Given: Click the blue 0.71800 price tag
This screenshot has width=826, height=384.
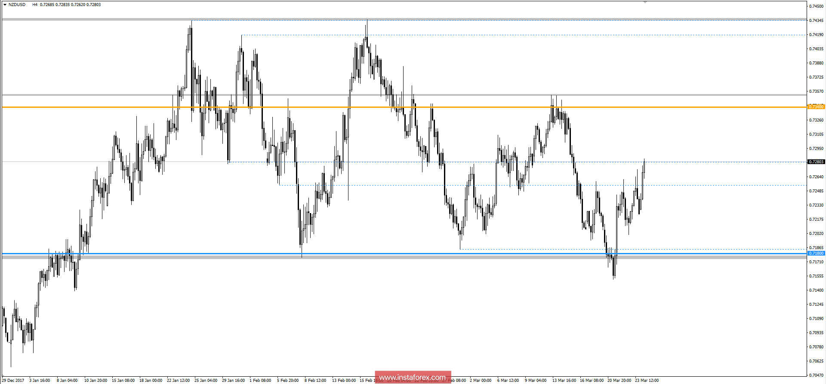Looking at the screenshot, I should point(816,253).
